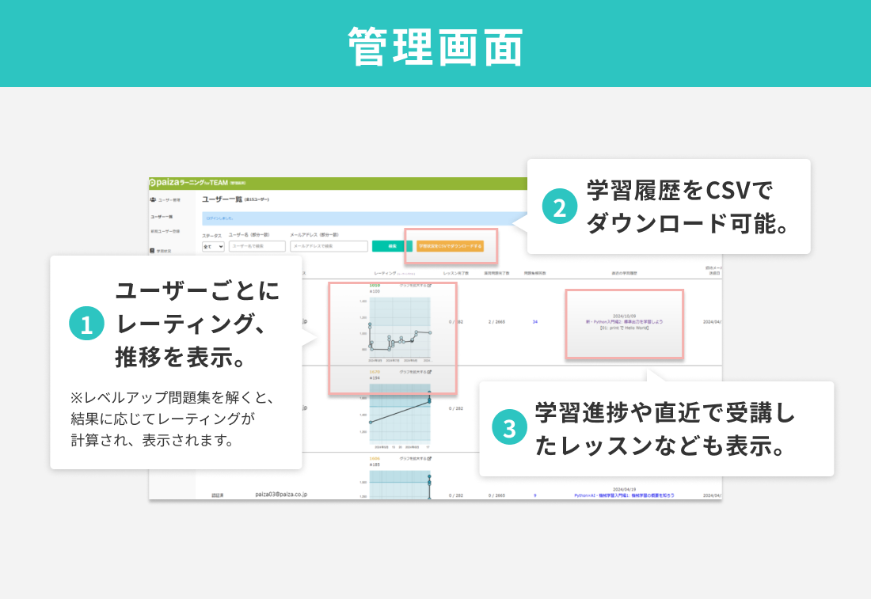Focus the ユーザー名 search field
The width and height of the screenshot is (871, 599).
coord(257,246)
